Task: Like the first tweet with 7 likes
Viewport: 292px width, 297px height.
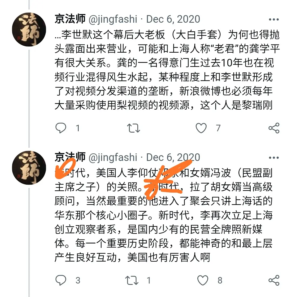Action: tap(201, 128)
